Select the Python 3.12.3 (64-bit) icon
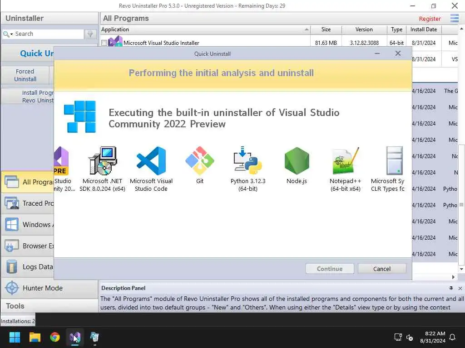This screenshot has width=465, height=348. (248, 161)
